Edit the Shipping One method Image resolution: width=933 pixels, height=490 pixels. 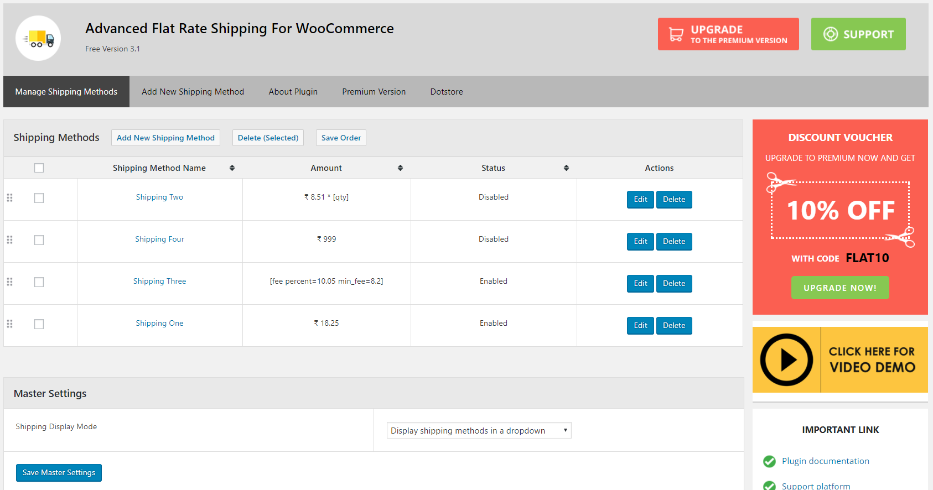point(640,326)
